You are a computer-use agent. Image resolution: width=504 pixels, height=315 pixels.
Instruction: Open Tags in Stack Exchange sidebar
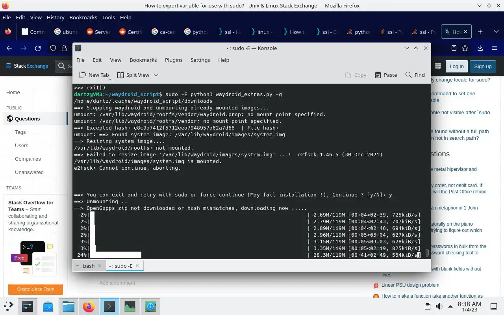click(x=20, y=132)
